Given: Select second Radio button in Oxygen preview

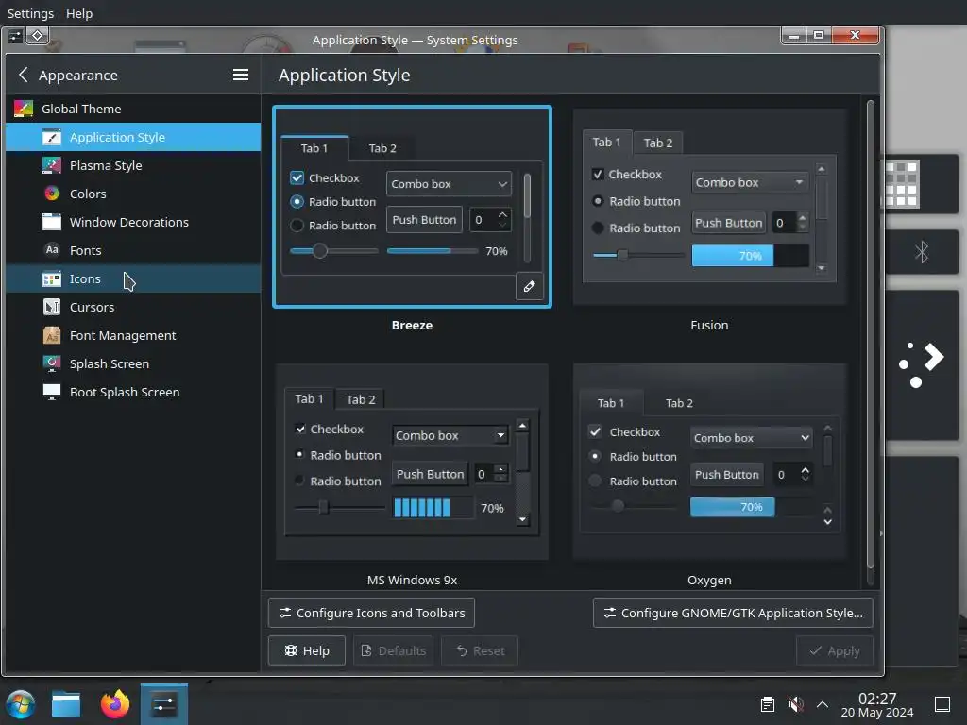Looking at the screenshot, I should pos(595,481).
